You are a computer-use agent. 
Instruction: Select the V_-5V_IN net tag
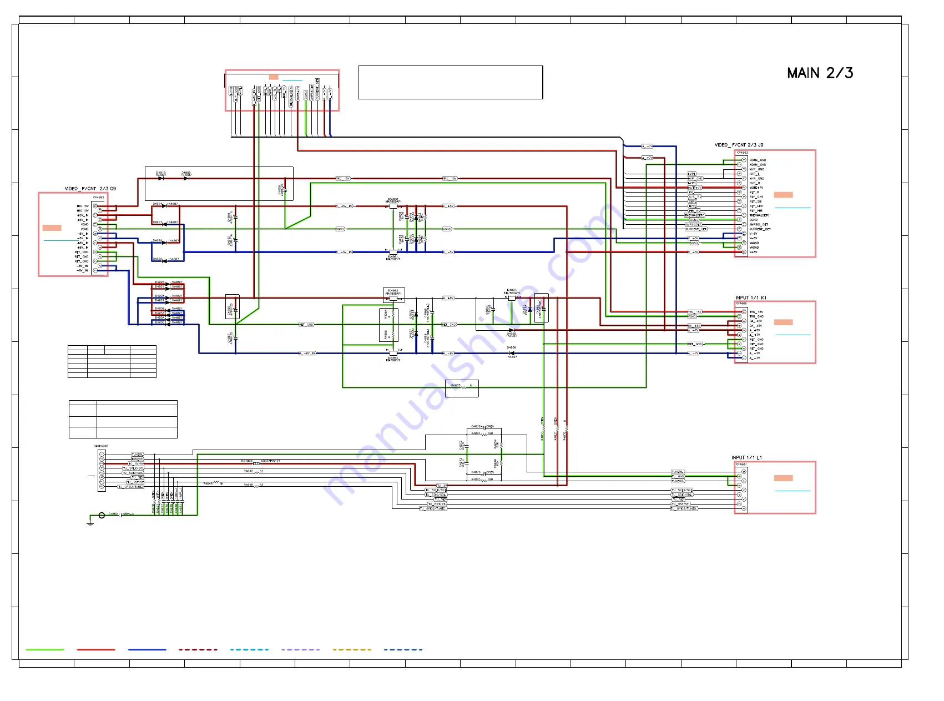coord(344,252)
